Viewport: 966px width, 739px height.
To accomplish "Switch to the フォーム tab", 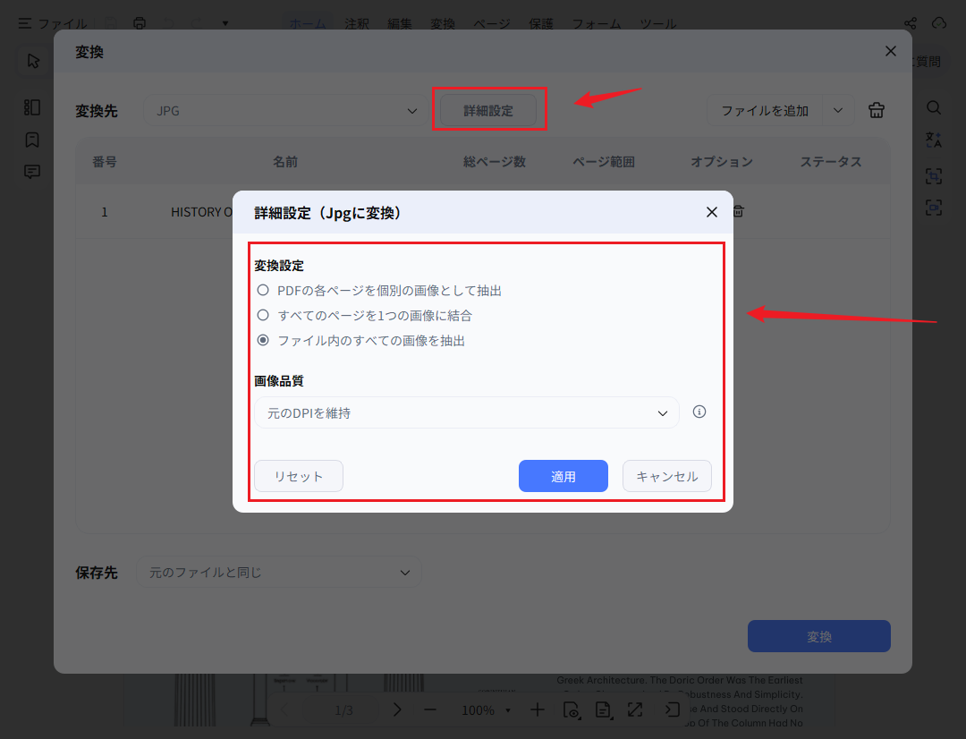I will 597,23.
